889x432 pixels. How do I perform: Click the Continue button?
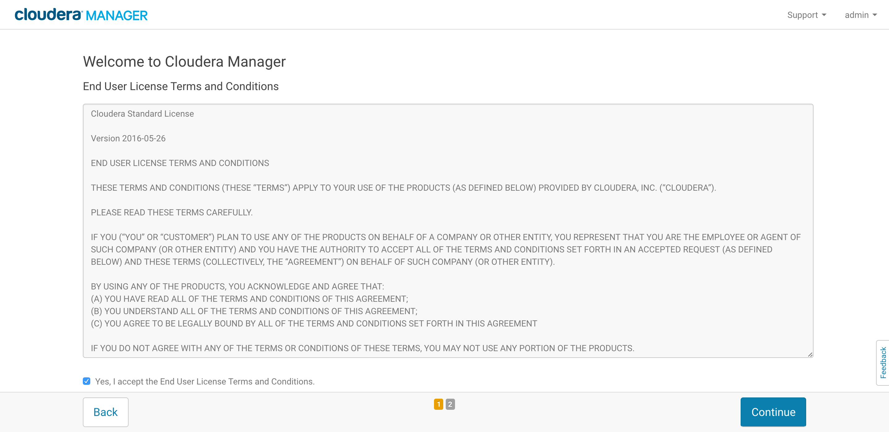[773, 412]
